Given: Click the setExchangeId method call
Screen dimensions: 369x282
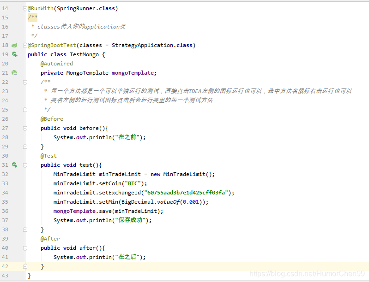Looking at the screenshot, I should [x=120, y=193].
